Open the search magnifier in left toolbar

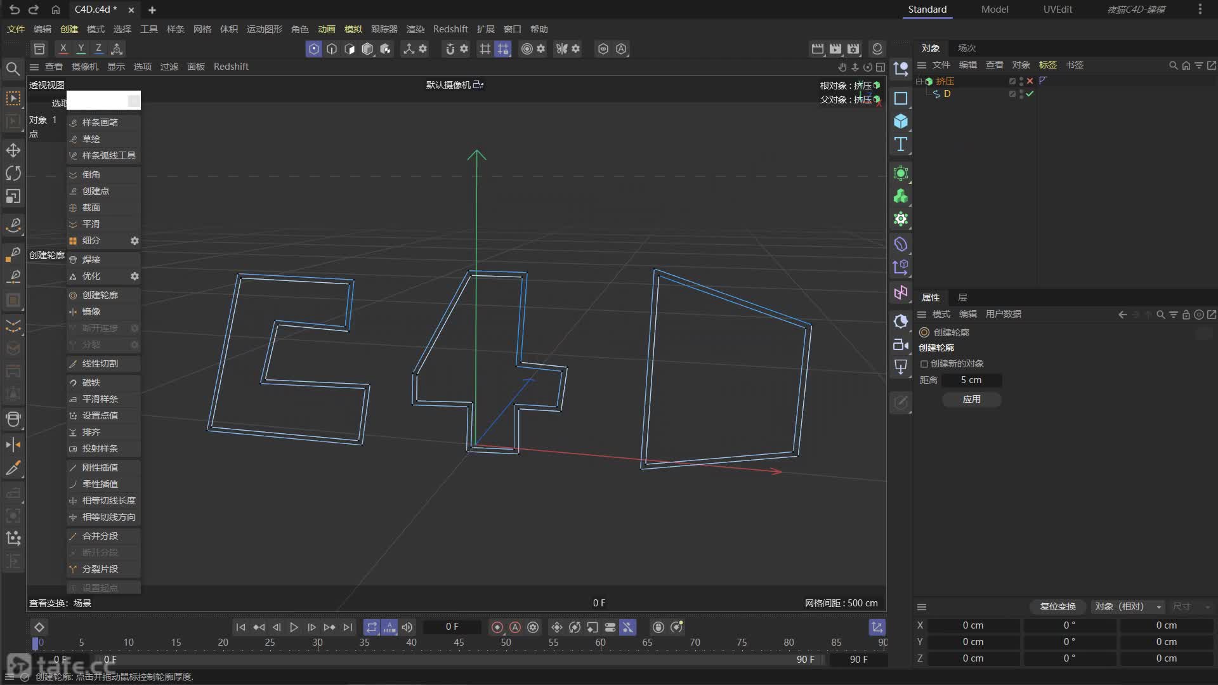[13, 68]
